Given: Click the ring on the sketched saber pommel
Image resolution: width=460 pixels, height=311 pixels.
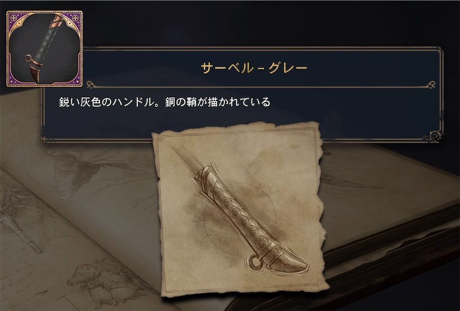Looking at the screenshot, I should 255,262.
